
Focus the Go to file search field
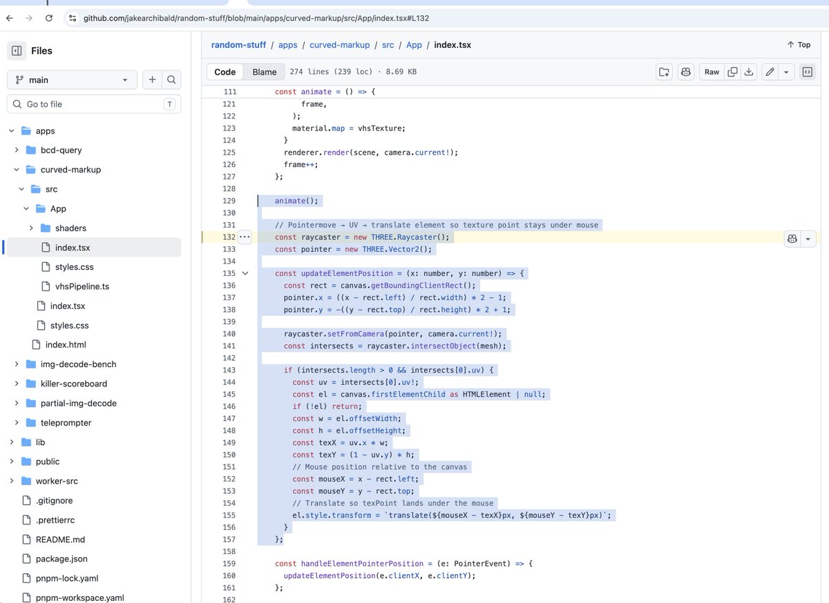pos(94,104)
